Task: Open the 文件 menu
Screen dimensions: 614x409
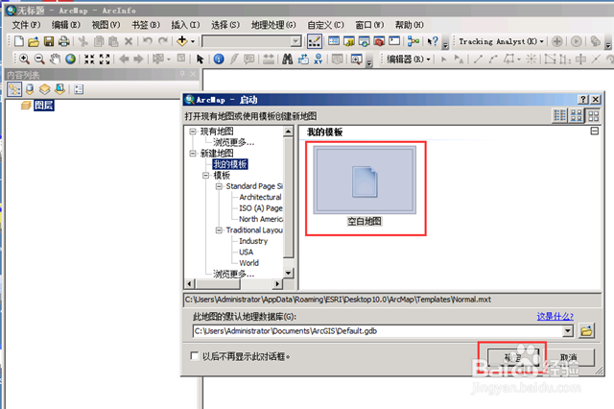Action: tap(26, 25)
